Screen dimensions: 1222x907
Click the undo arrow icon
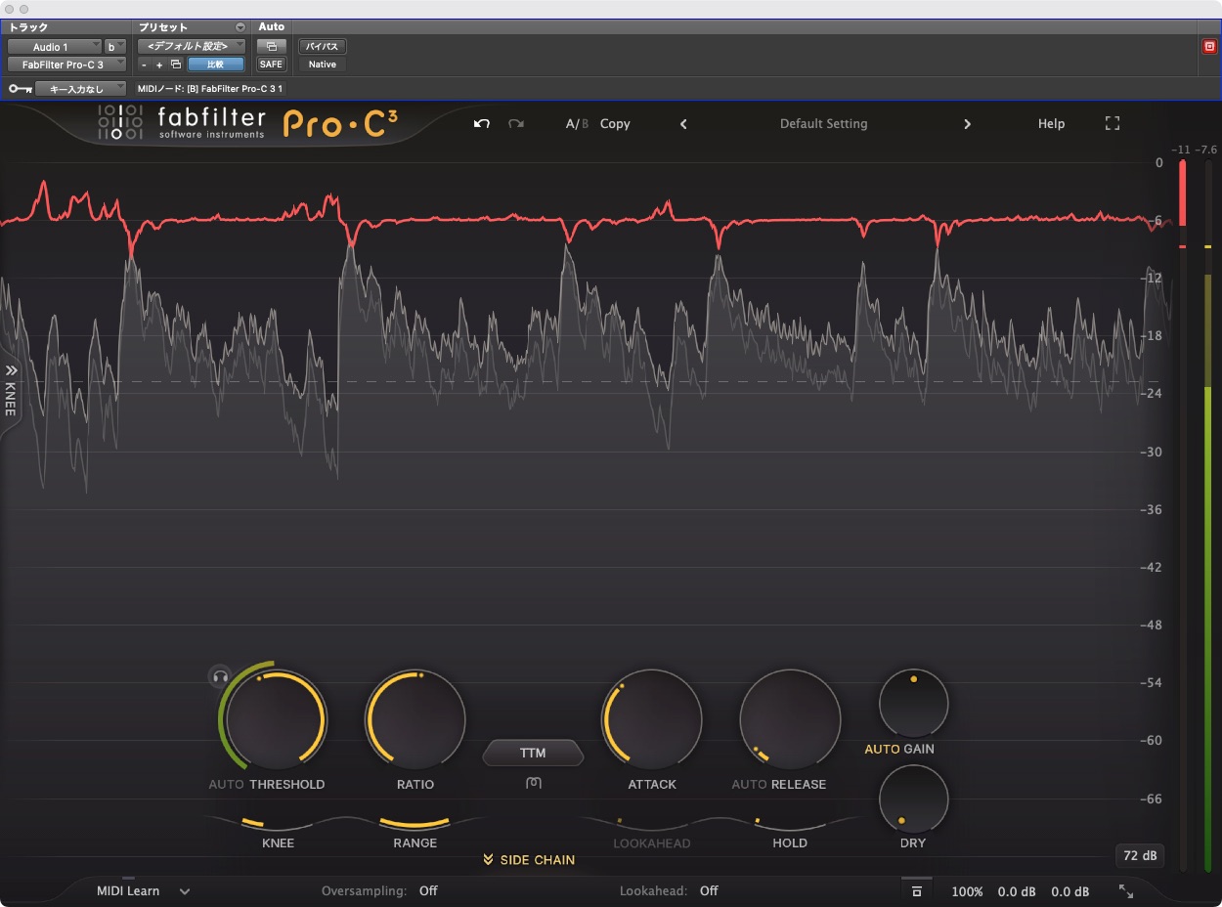click(481, 124)
